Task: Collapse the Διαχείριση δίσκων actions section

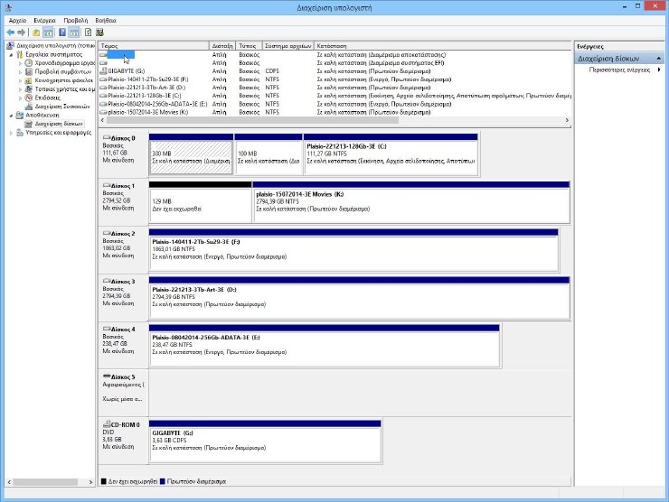Action: [x=658, y=59]
